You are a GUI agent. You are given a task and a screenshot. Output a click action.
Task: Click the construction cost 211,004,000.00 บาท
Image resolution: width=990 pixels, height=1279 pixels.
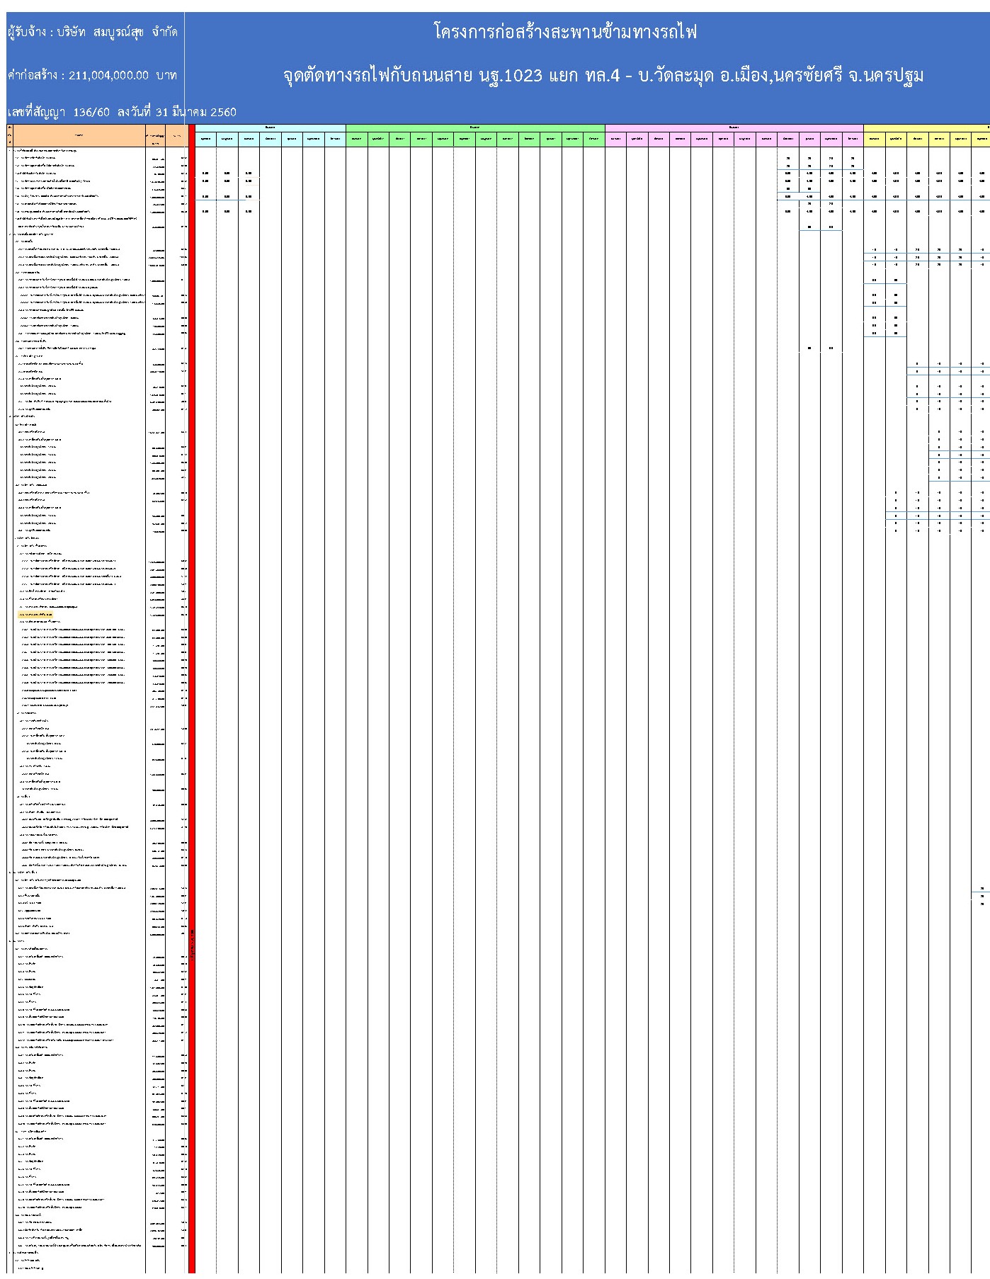click(92, 75)
